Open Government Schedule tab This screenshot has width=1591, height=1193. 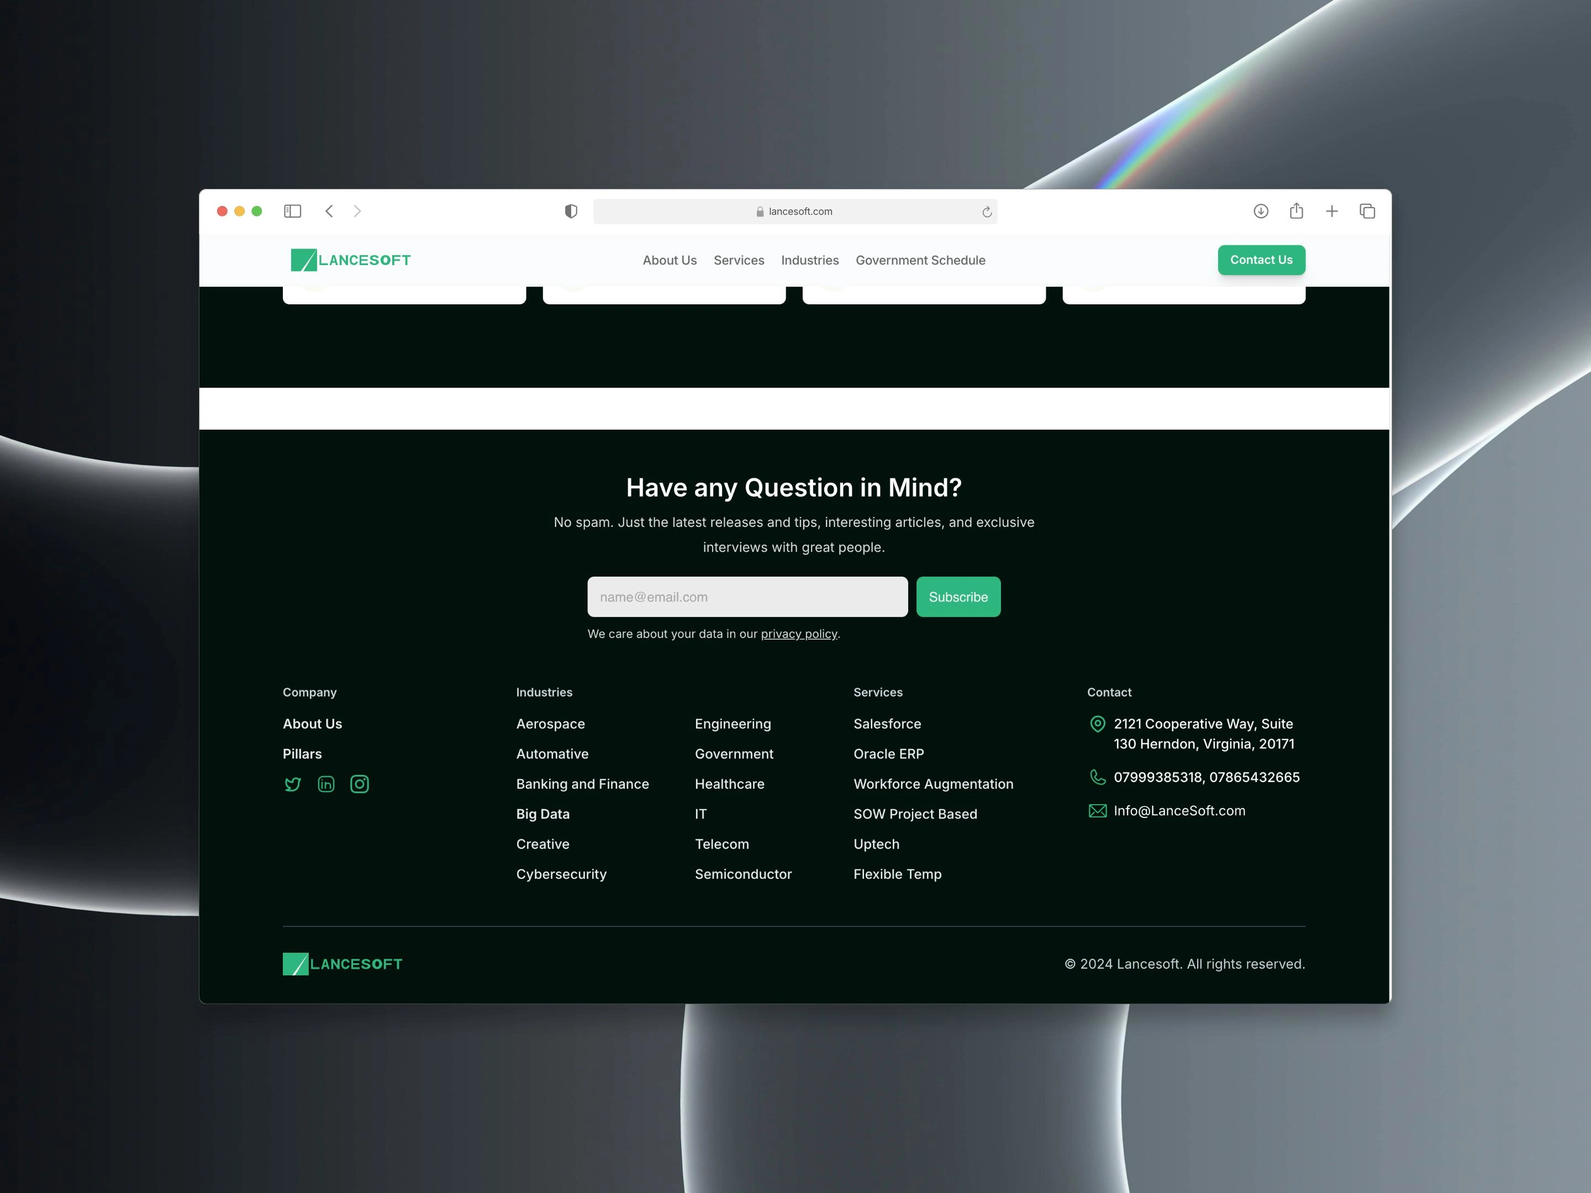tap(921, 260)
